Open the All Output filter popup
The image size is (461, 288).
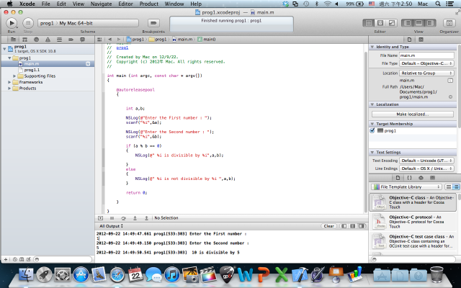click(x=111, y=226)
